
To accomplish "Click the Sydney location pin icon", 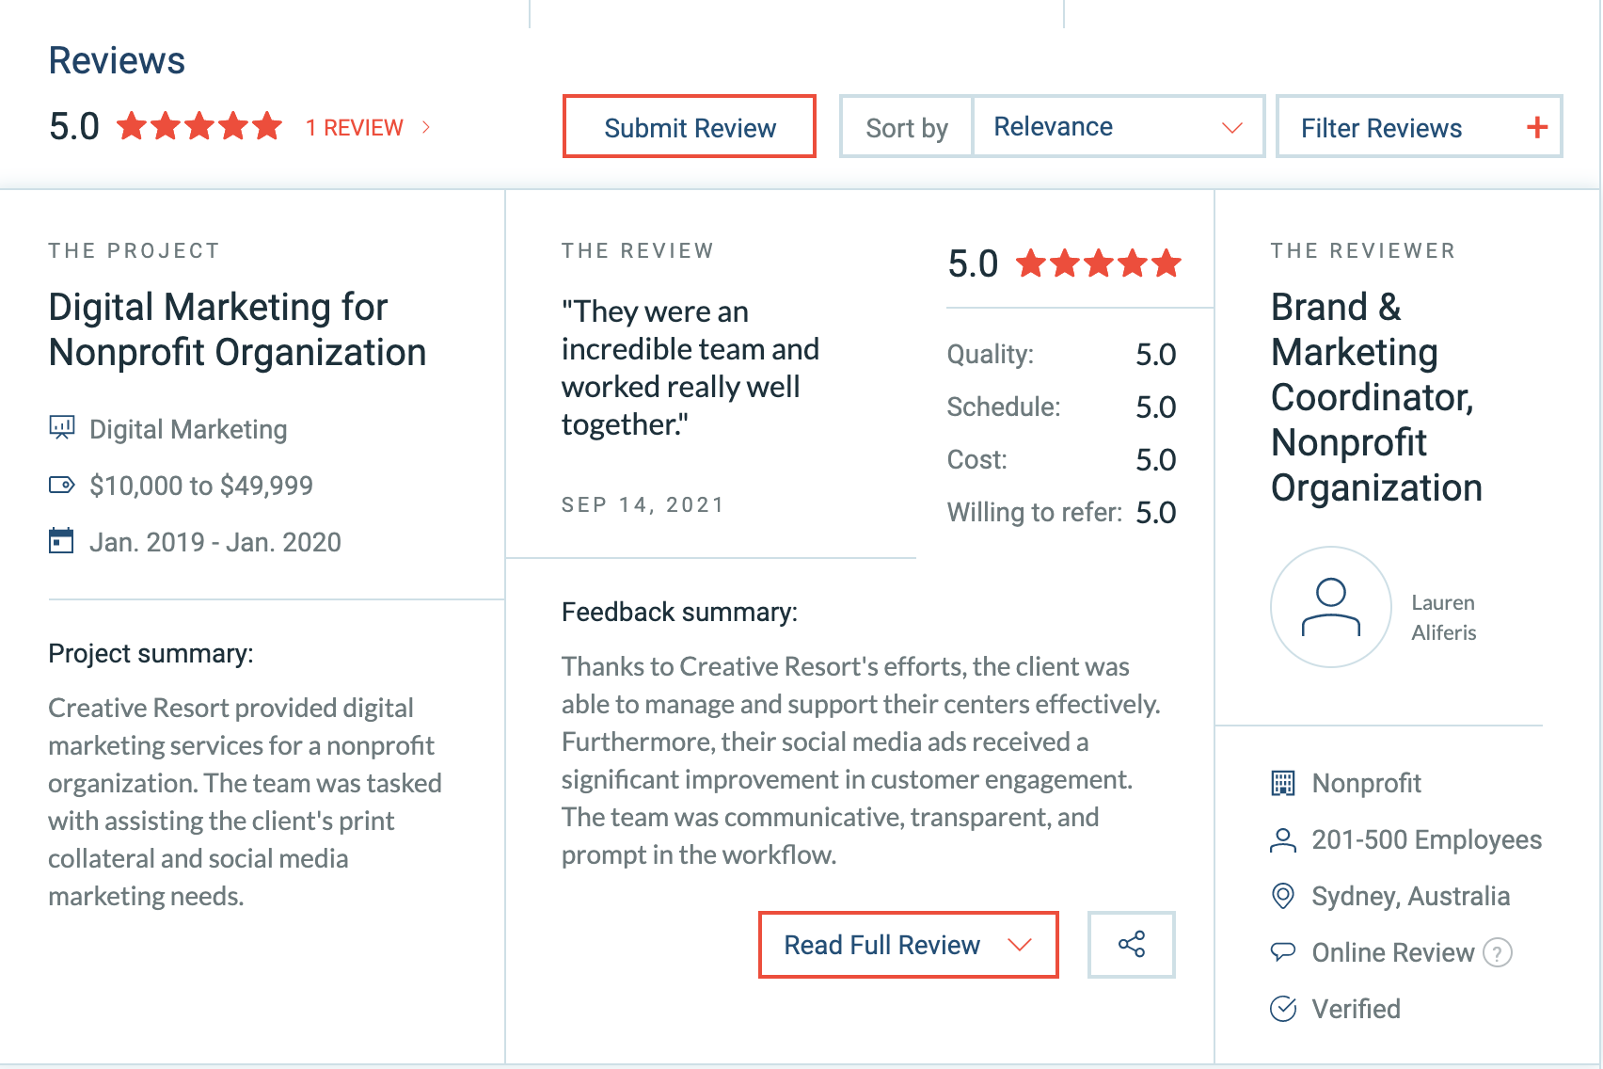I will [x=1283, y=896].
